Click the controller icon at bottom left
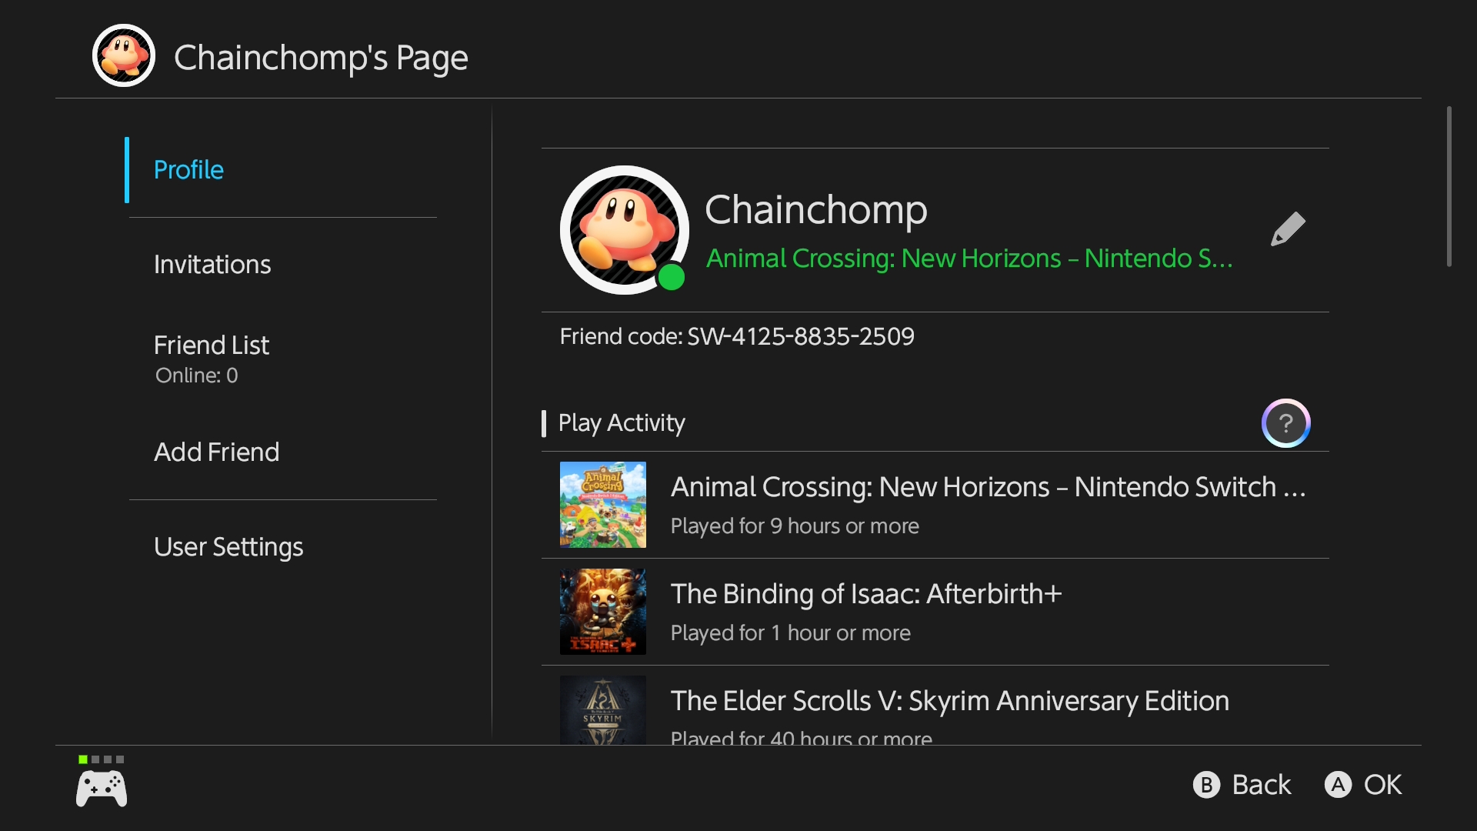This screenshot has height=831, width=1477. [x=102, y=789]
